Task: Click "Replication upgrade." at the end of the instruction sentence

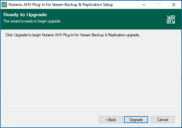Action: click(x=124, y=35)
